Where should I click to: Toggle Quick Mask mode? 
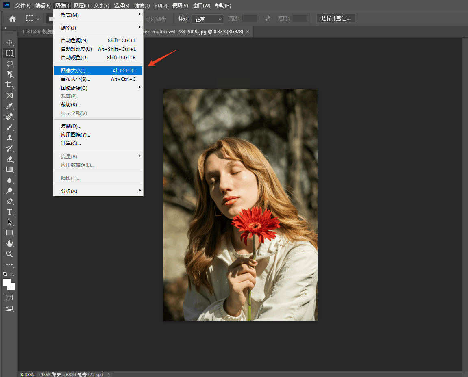tap(9, 297)
